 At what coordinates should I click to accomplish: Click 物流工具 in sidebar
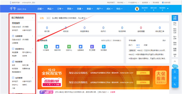[x=25, y=65]
